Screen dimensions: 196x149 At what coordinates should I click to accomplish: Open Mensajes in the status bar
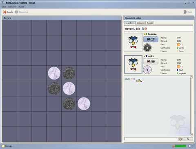coord(8,146)
